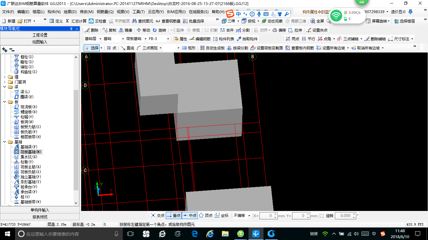Image resolution: width=428 pixels, height=240 pixels.
Task: Choose the 旋转 rotate tool
Action: 159,30
